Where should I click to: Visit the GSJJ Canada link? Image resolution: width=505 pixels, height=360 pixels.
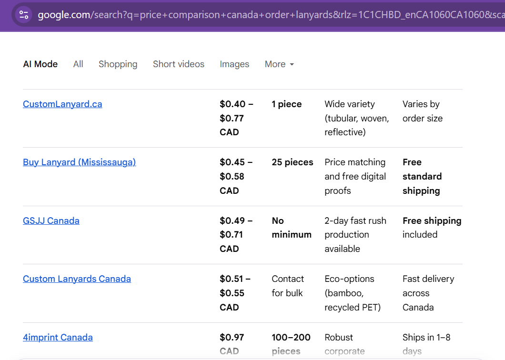[x=51, y=220]
